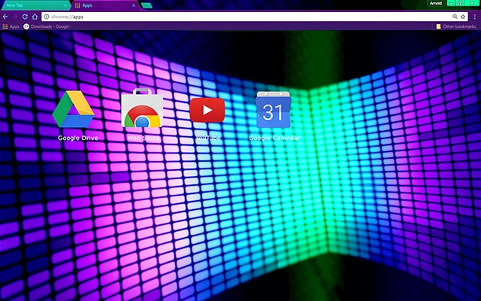Screen dimensions: 481x301
Task: Open the Google Drive app icon
Action: (x=74, y=109)
